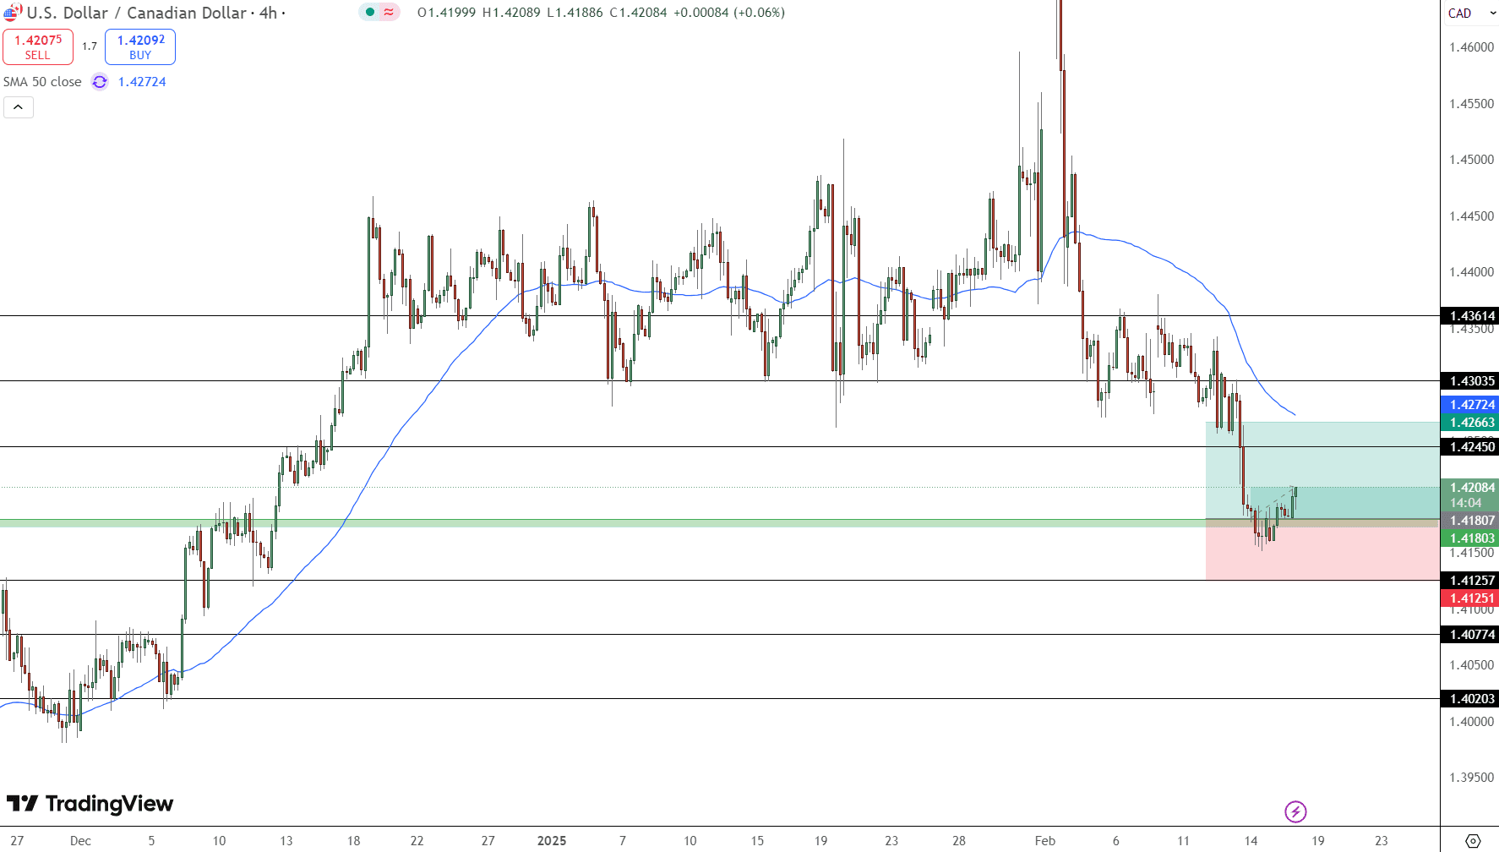Click the SELL 1.42075 button
Image resolution: width=1499 pixels, height=852 pixels.
point(38,47)
